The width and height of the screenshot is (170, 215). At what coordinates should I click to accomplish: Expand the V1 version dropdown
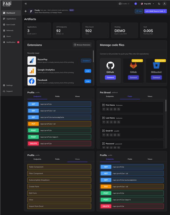72,10
